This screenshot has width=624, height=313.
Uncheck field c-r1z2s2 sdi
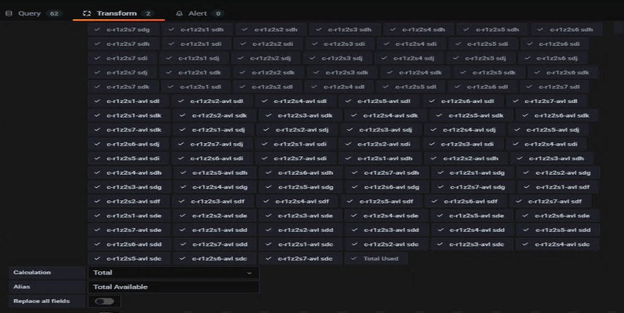268,44
